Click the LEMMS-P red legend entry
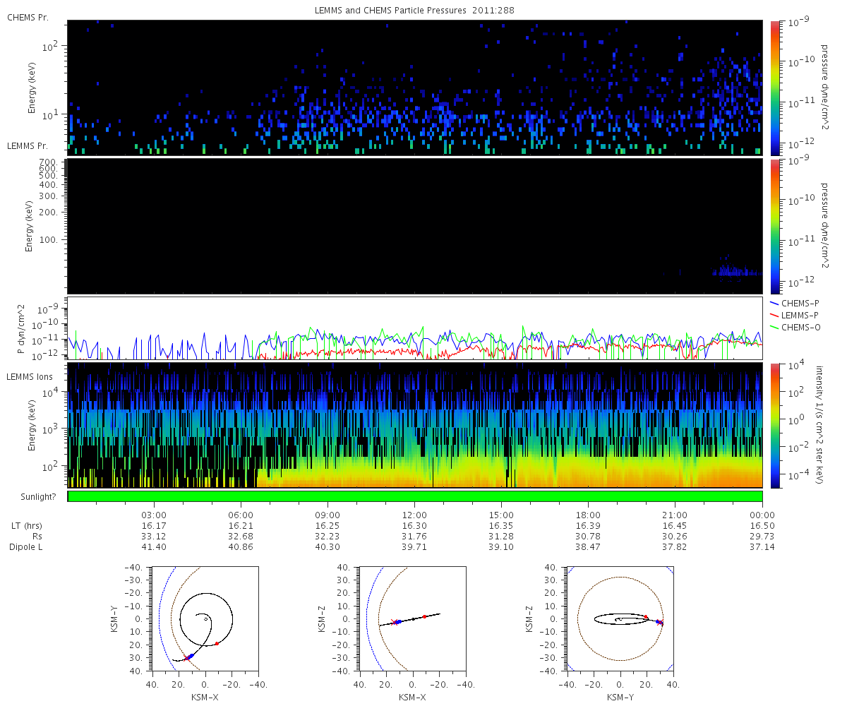The height and width of the screenshot is (706, 847). click(x=796, y=315)
